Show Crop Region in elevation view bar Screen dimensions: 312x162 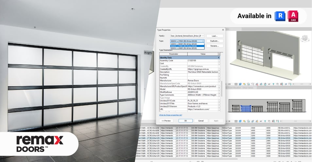point(257,121)
